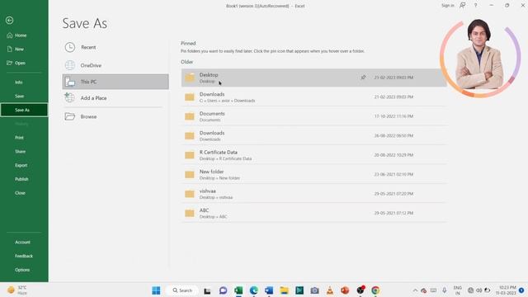Open Microsoft Edge from taskbar
Viewport: 528px width, 297px height.
tap(253, 290)
